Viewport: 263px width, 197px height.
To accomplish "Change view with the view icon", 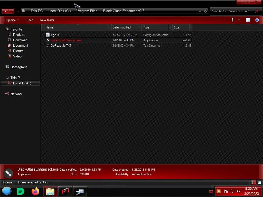I will pos(233,20).
